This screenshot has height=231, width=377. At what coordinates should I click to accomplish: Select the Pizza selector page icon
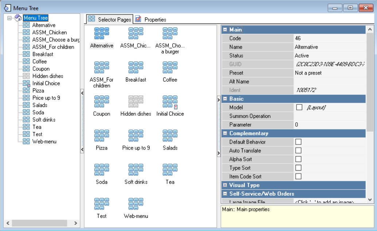point(101,136)
